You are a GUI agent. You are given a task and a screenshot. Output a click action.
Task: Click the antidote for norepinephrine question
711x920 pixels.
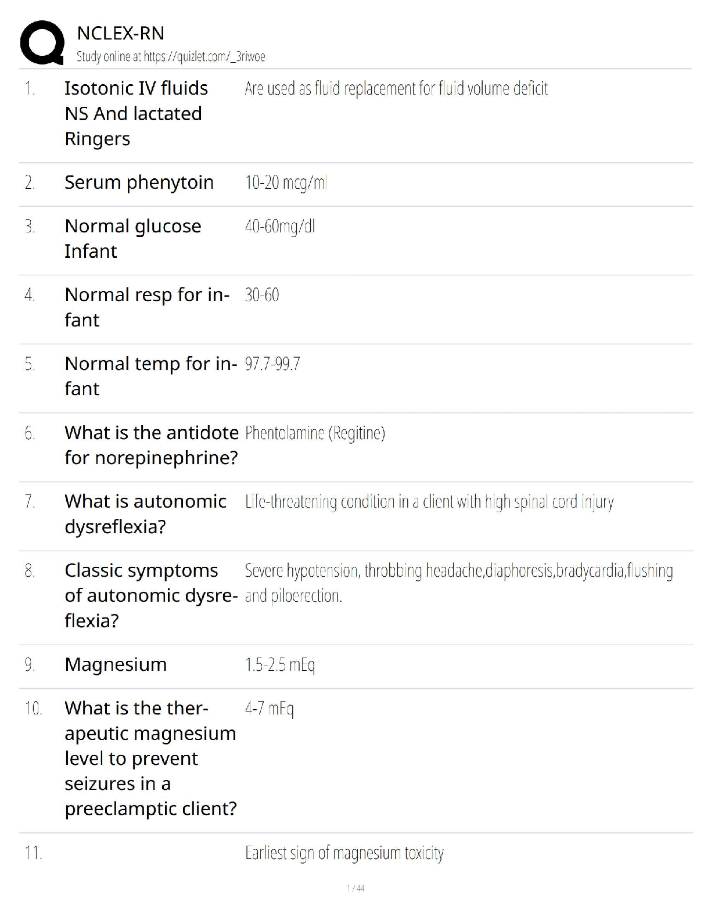(x=152, y=445)
